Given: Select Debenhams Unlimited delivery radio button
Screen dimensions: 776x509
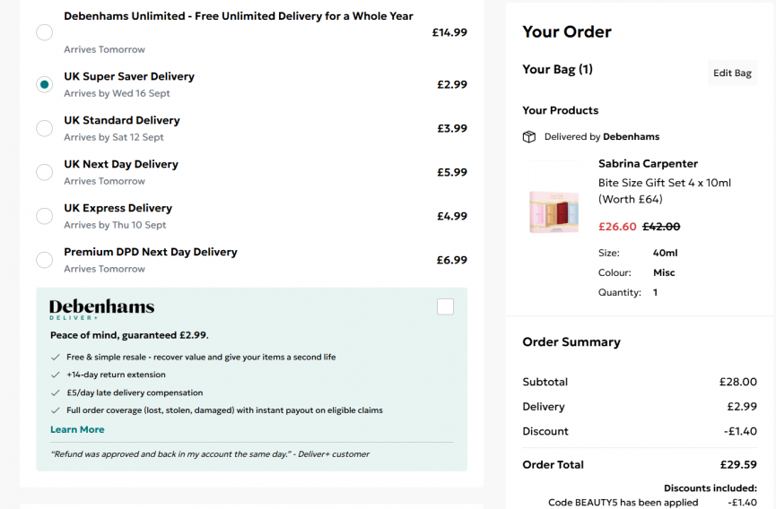Looking at the screenshot, I should [45, 32].
